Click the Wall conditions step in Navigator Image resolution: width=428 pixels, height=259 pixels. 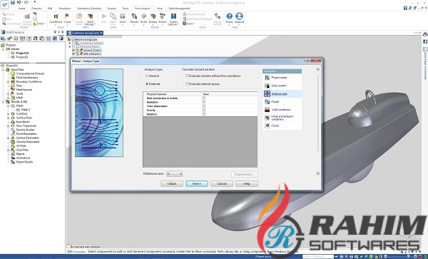pos(282,110)
